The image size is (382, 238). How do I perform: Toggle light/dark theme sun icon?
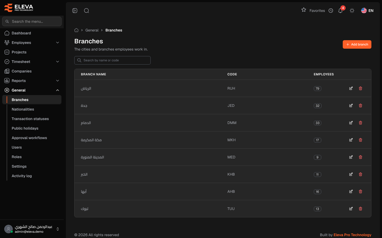pyautogui.click(x=352, y=11)
